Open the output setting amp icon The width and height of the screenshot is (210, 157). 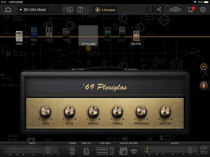point(123,151)
